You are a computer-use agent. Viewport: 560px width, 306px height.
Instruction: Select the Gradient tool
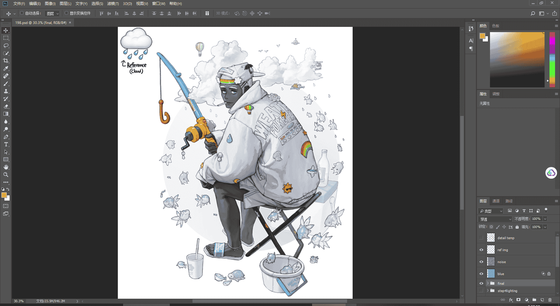(x=6, y=114)
